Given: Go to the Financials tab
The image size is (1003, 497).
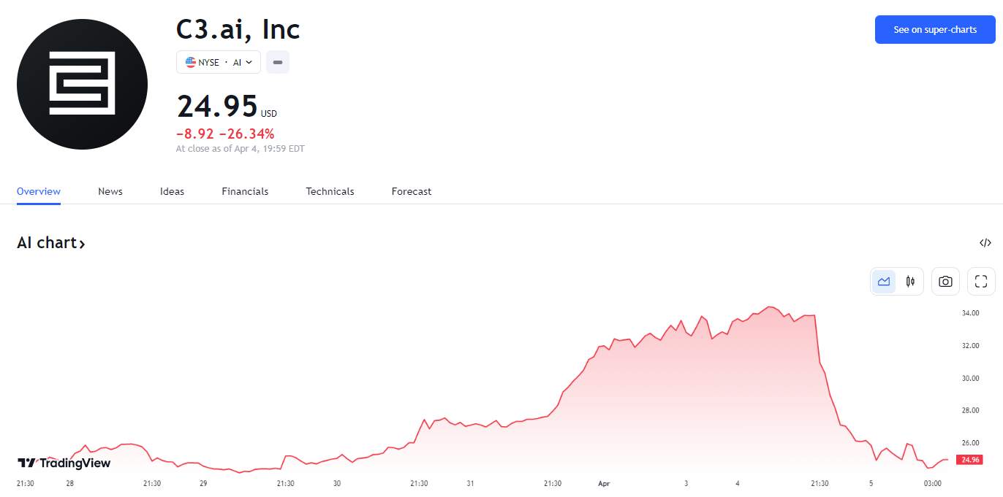Looking at the screenshot, I should [x=245, y=191].
